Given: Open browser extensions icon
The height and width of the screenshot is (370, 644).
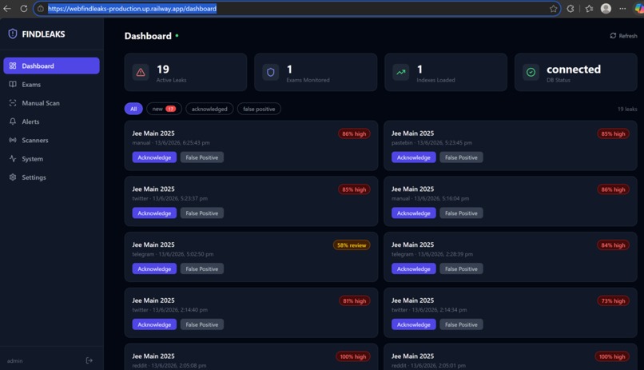Looking at the screenshot, I should pos(570,9).
